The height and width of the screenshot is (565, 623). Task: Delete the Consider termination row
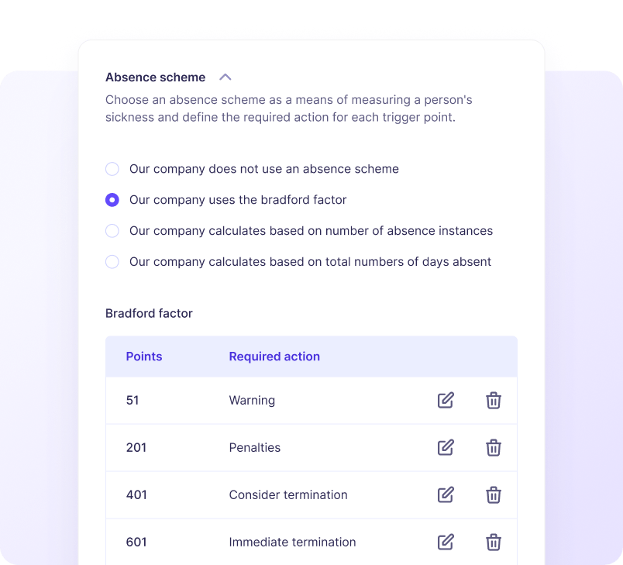(x=494, y=495)
